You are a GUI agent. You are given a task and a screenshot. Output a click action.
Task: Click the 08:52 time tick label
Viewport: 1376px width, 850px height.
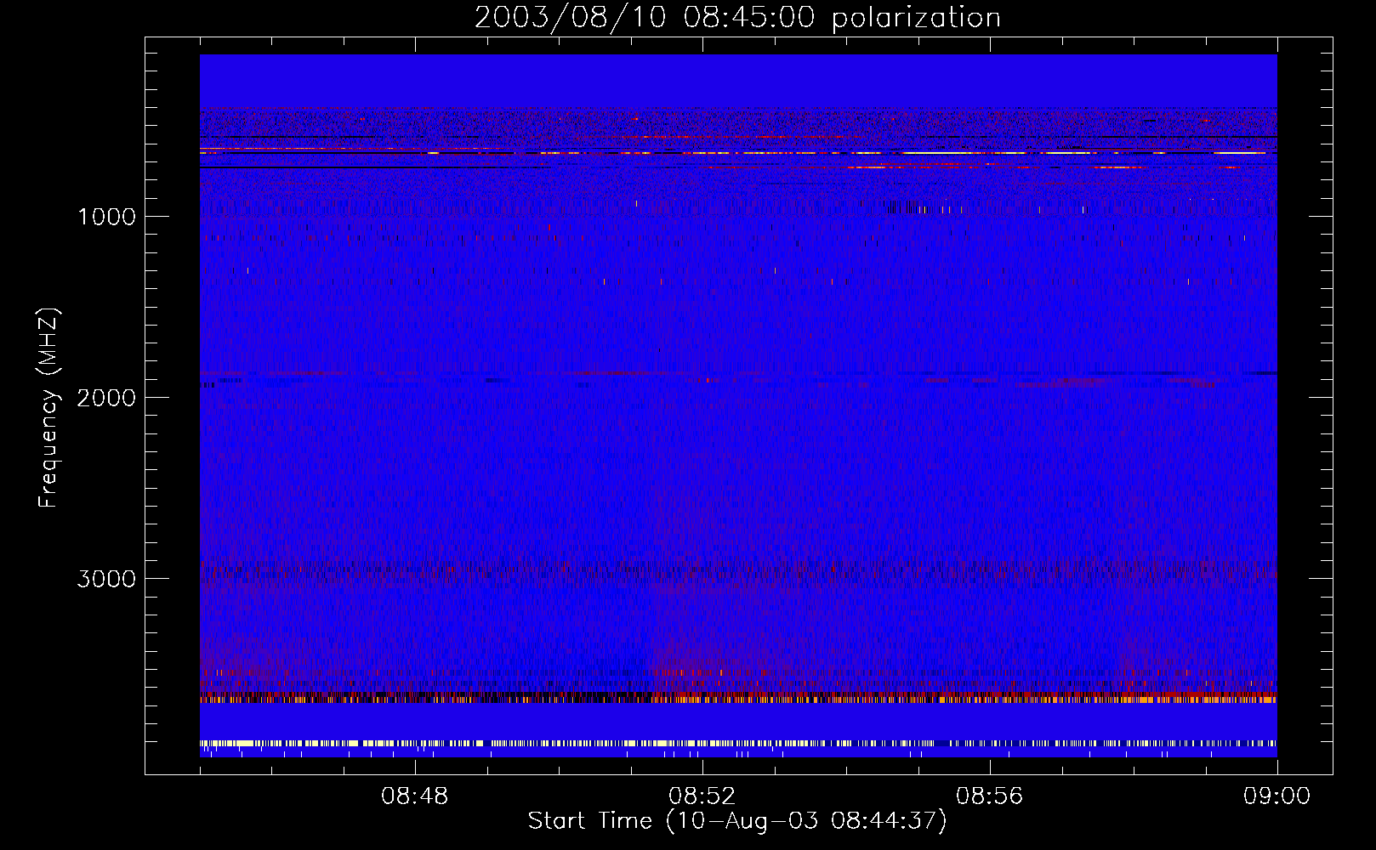pyautogui.click(x=702, y=796)
